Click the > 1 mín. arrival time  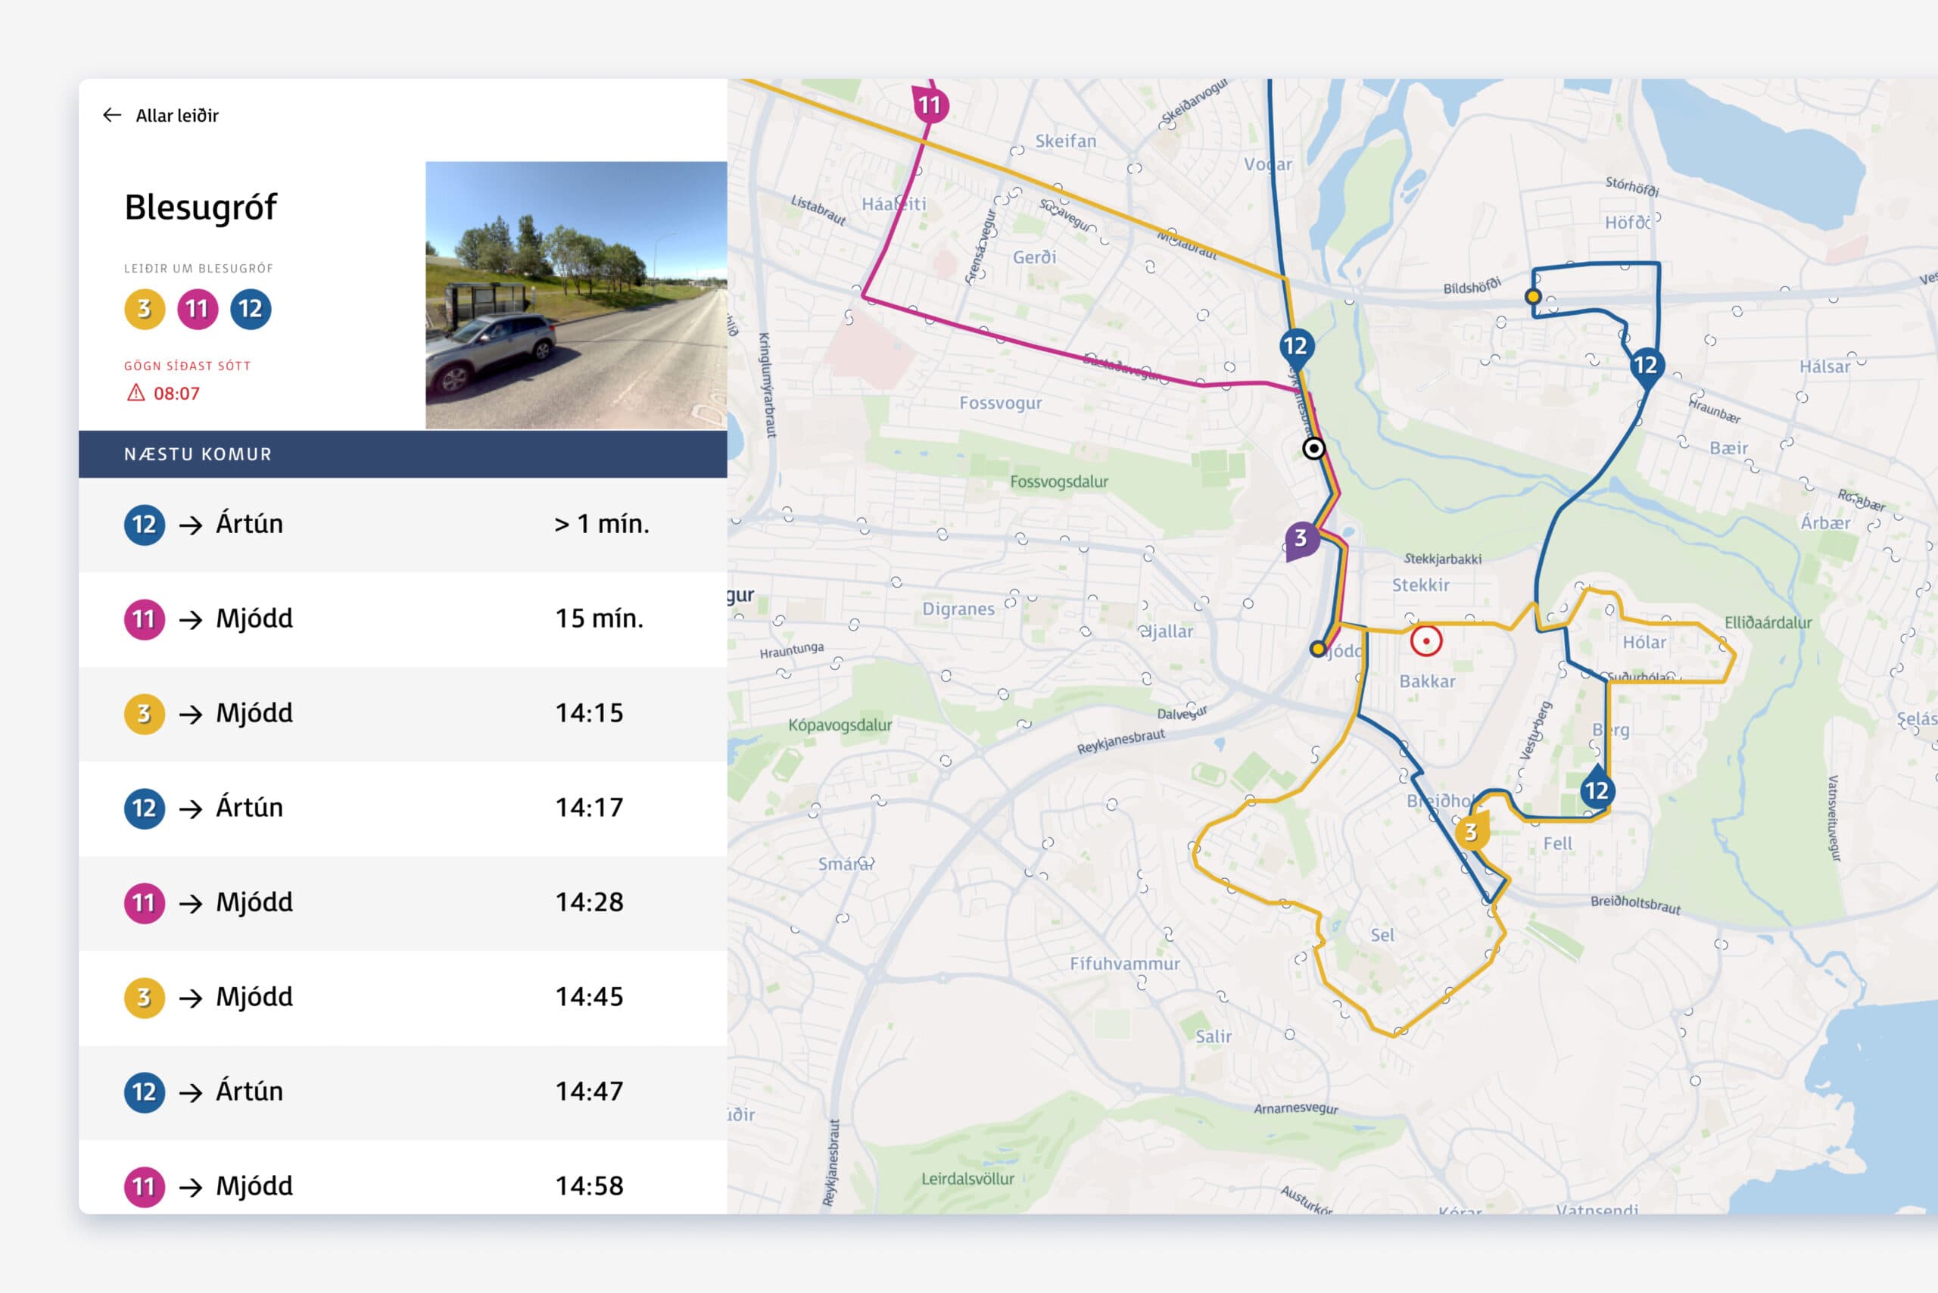(x=601, y=524)
